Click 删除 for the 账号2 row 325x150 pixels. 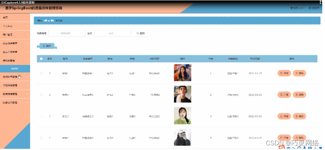[299, 95]
